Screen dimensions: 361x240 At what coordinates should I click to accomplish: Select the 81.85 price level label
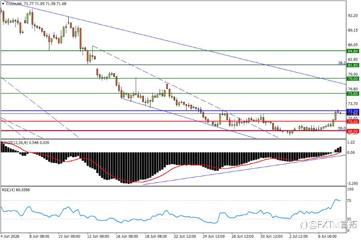353,65
